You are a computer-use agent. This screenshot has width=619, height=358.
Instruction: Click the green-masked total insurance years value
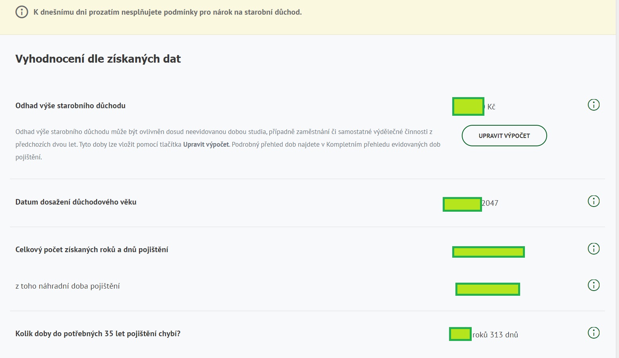coord(488,252)
